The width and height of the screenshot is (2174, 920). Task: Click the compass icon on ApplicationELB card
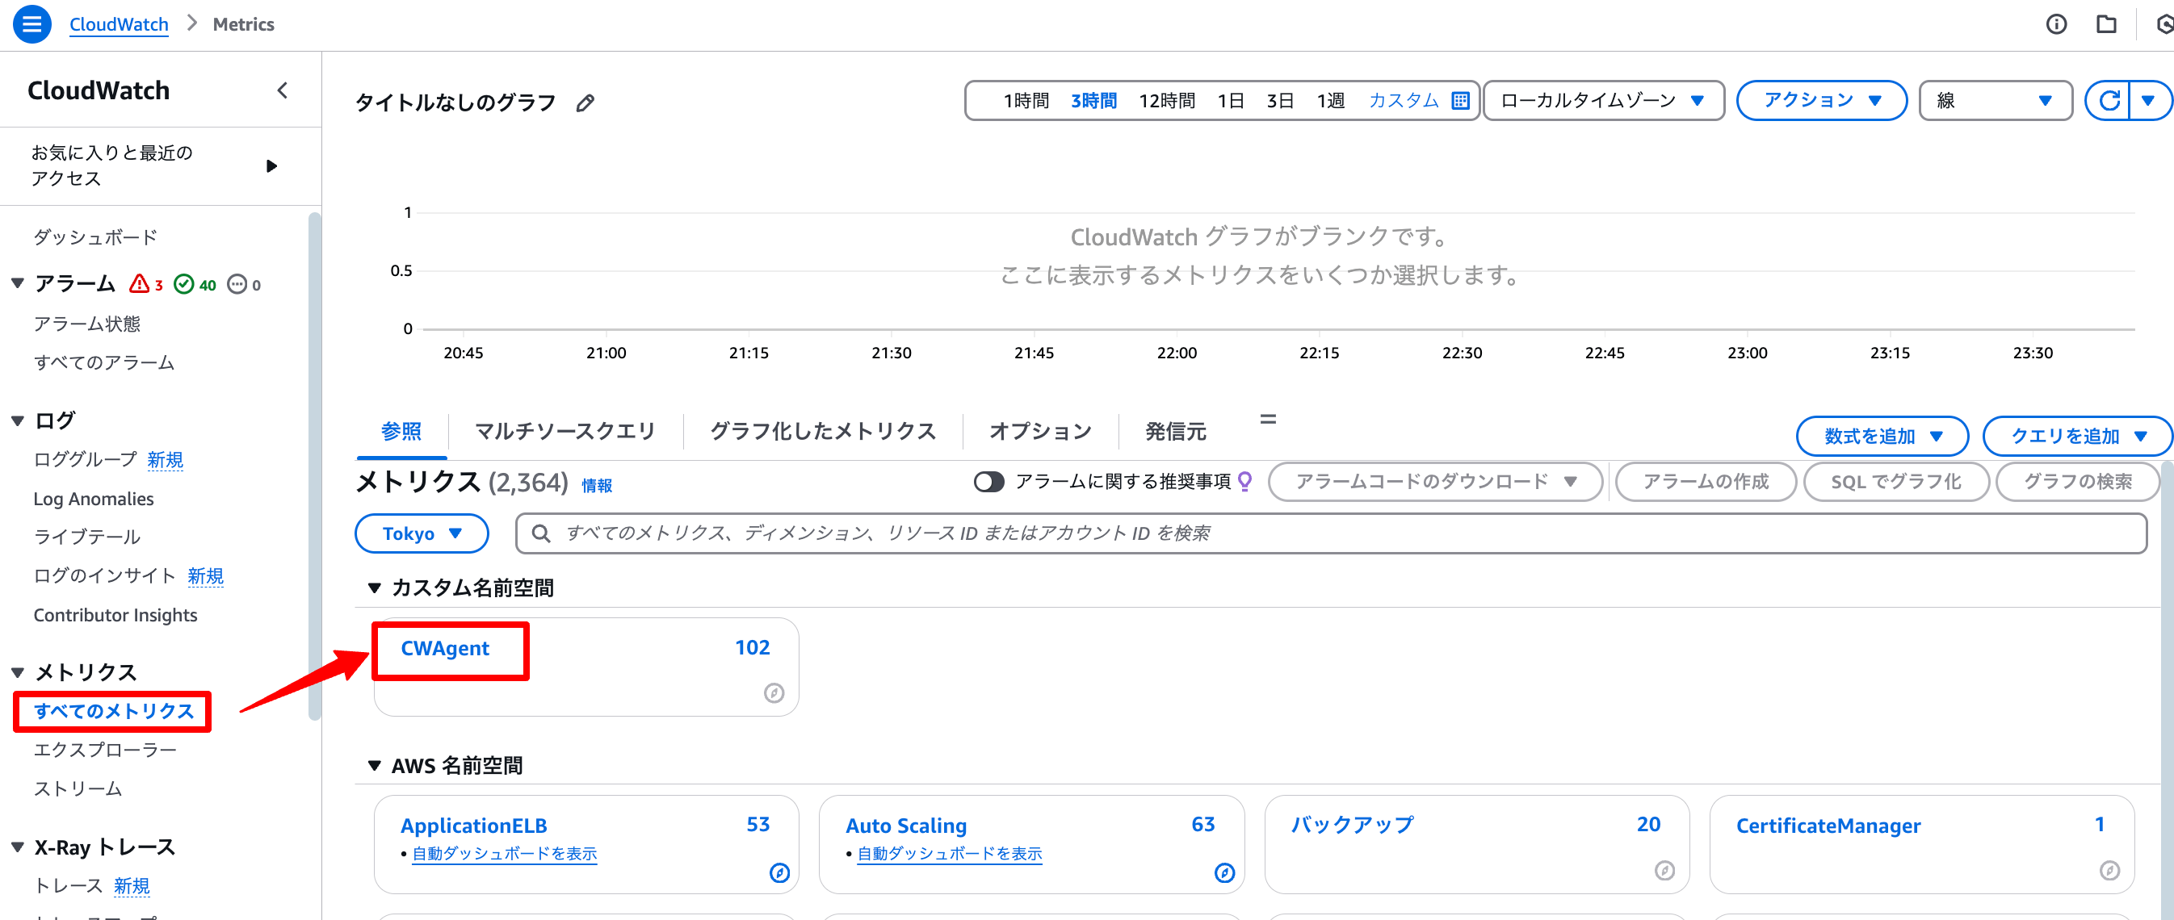pyautogui.click(x=779, y=872)
